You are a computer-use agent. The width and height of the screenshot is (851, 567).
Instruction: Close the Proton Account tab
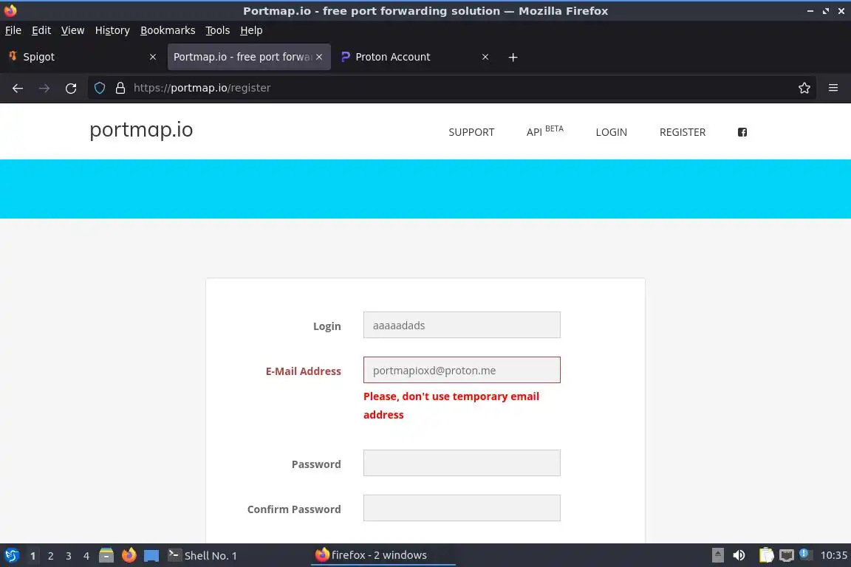pyautogui.click(x=485, y=57)
